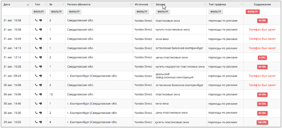
Task: Click phone icon in 31 авг. 14:13 row
Action: click(36, 48)
